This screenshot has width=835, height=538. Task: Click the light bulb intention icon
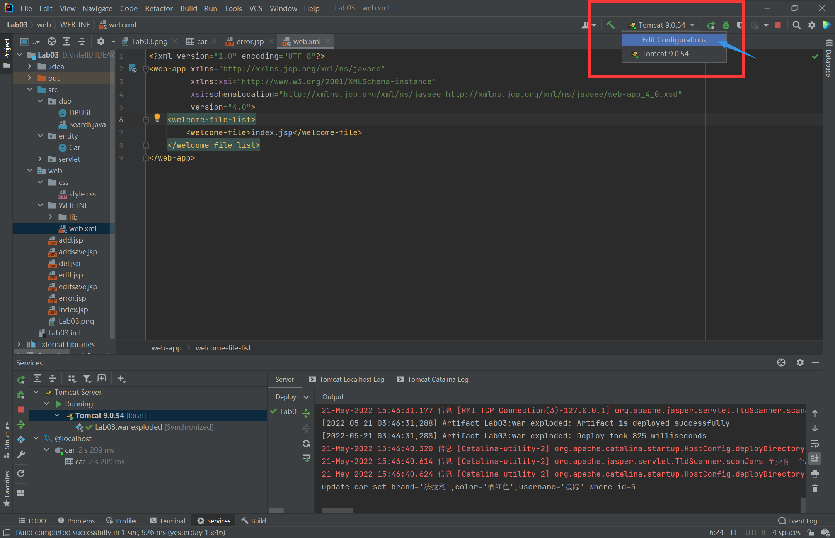(x=157, y=118)
